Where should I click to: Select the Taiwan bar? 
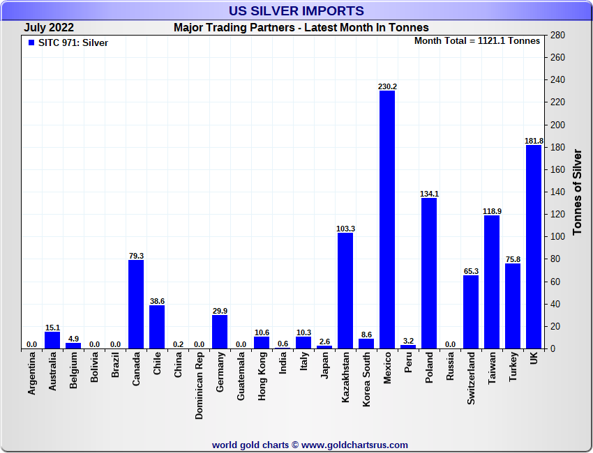click(x=492, y=282)
